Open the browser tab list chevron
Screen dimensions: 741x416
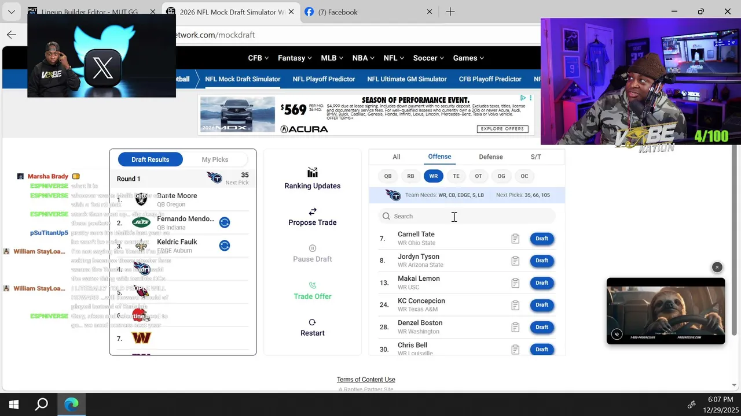(12, 12)
